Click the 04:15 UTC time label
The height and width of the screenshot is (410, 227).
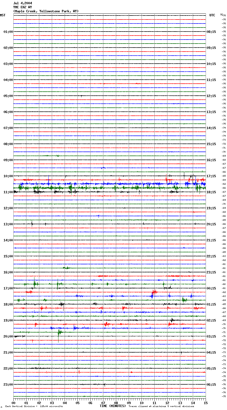pos(211,353)
